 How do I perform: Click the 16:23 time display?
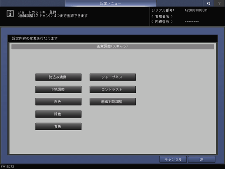point(10,166)
